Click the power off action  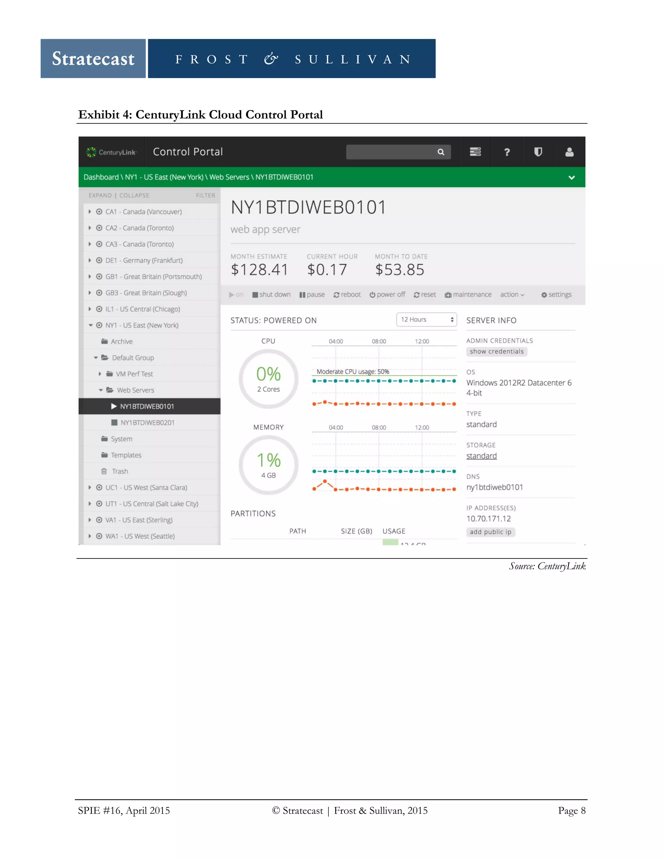pyautogui.click(x=387, y=295)
